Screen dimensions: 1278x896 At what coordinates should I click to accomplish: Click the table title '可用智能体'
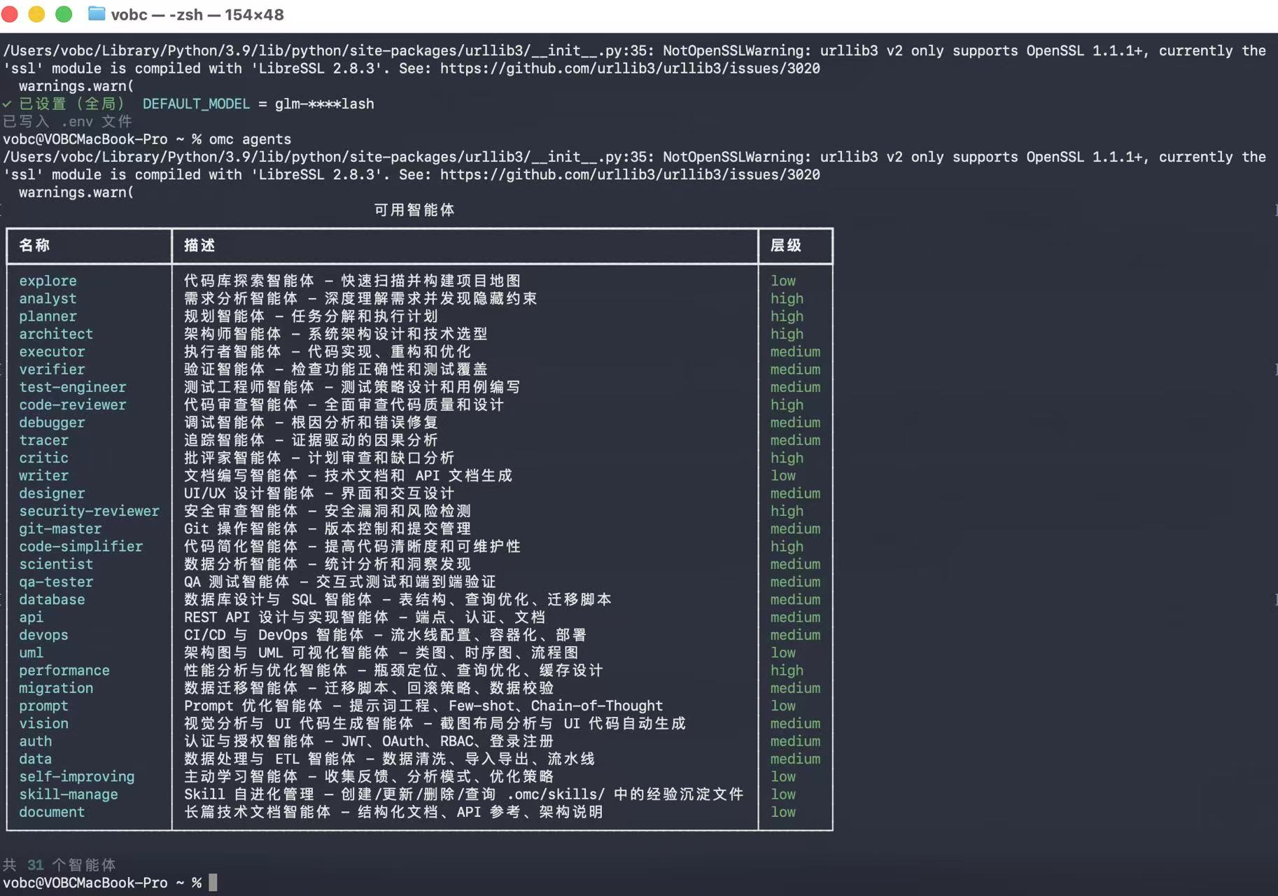click(x=414, y=210)
